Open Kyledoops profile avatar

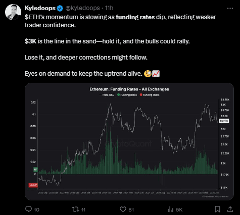pos(13,12)
